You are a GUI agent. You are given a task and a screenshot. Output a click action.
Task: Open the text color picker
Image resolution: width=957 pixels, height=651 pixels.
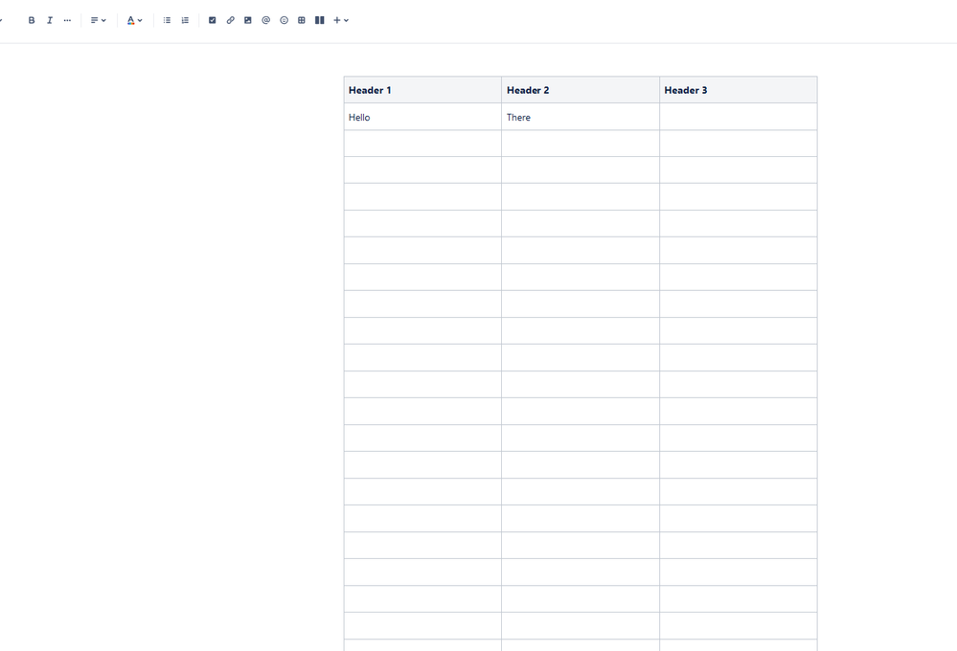point(134,20)
